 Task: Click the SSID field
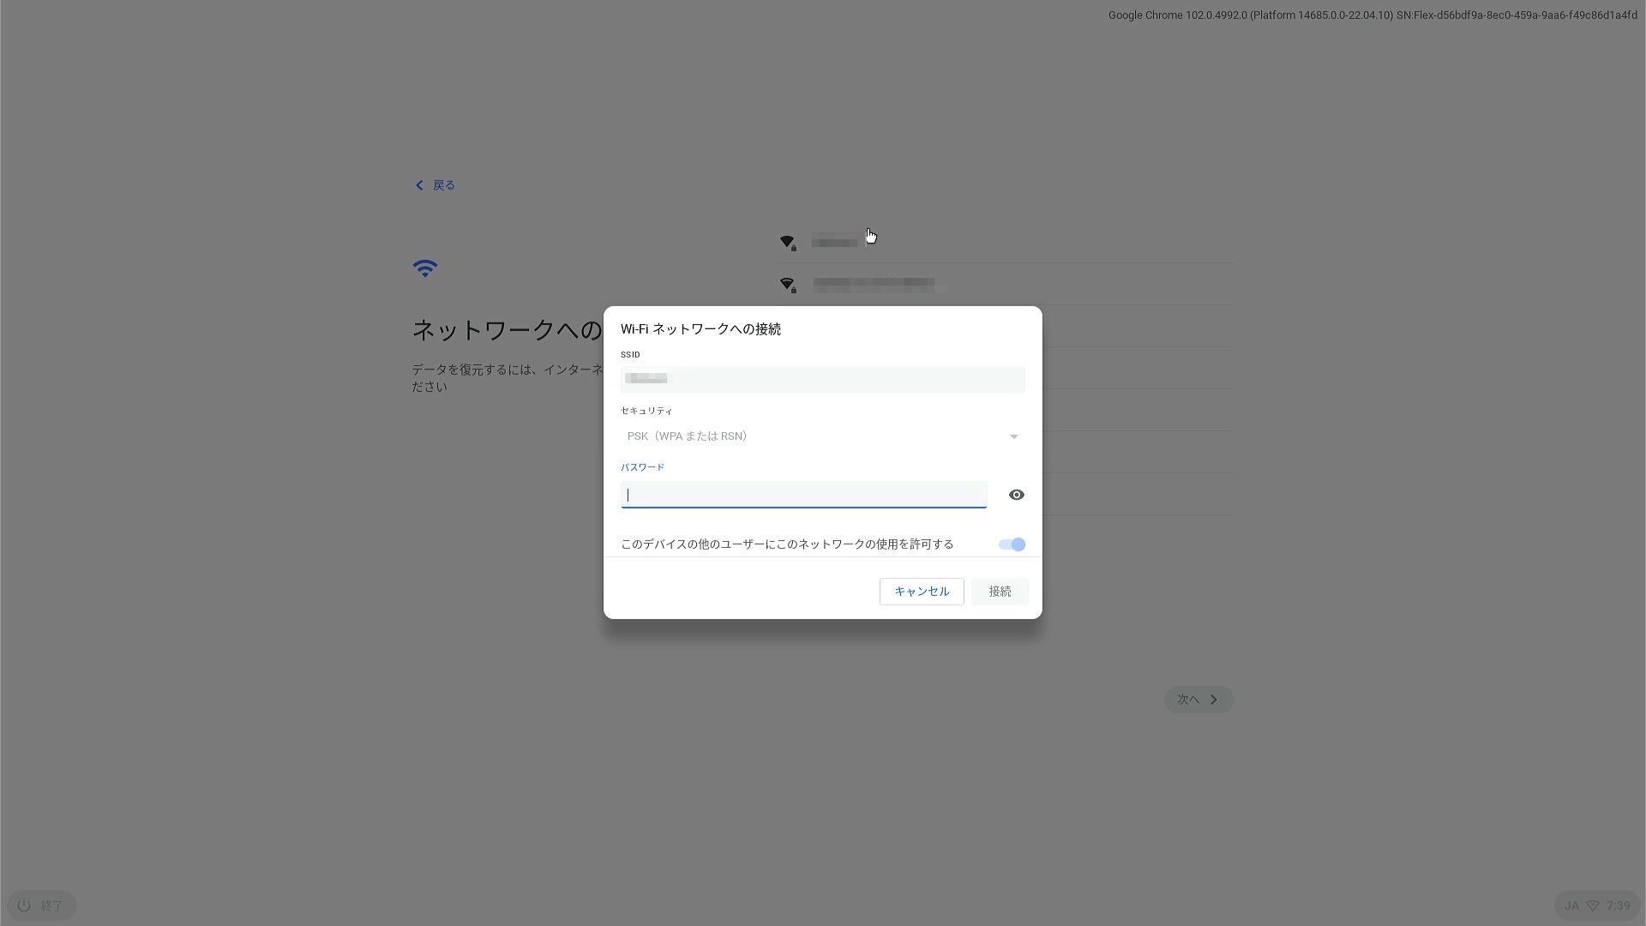(822, 379)
